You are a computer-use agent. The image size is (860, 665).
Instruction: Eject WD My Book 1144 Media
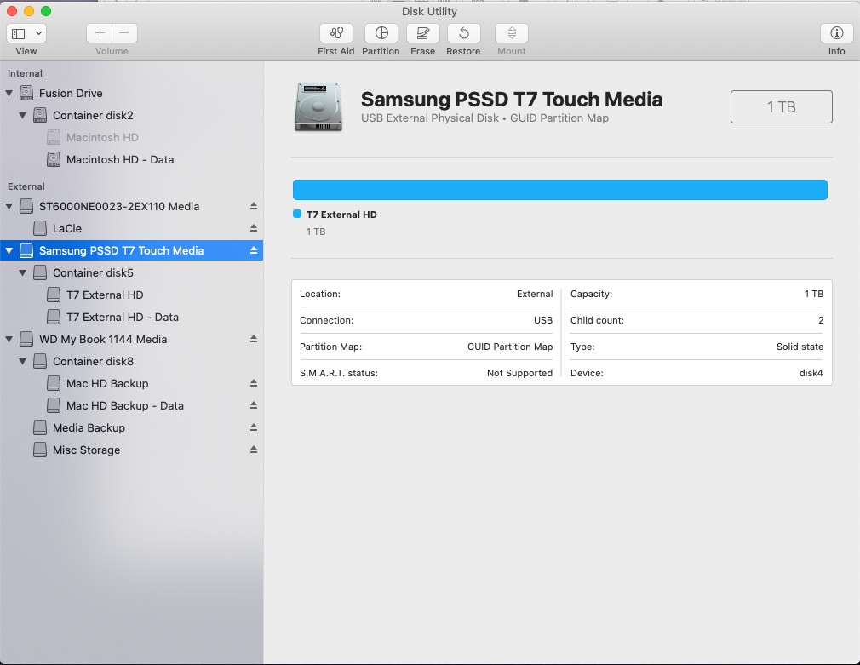point(254,339)
